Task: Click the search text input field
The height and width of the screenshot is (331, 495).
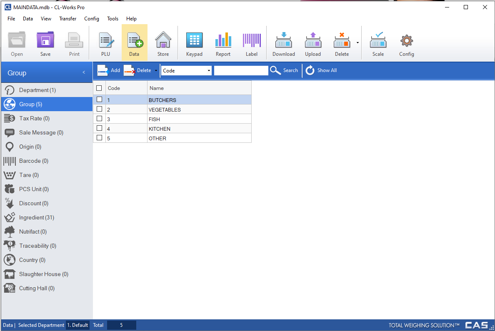Action: click(x=241, y=71)
